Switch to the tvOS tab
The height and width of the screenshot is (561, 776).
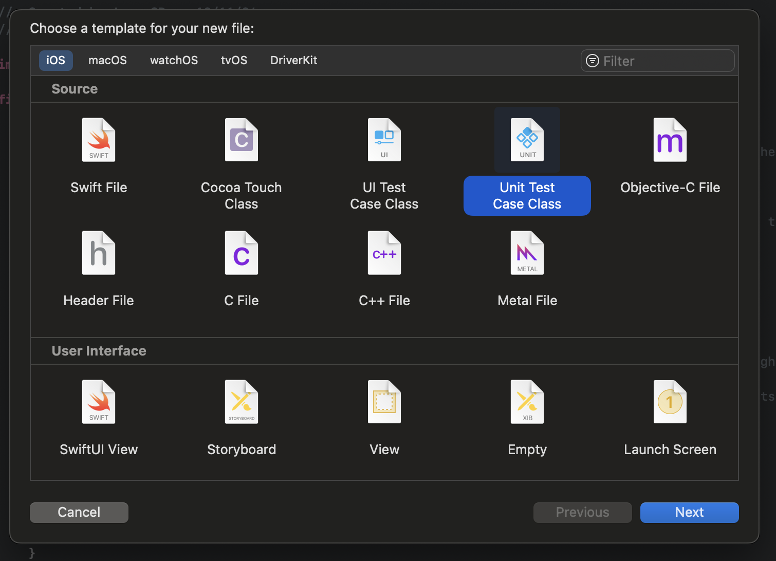point(234,60)
